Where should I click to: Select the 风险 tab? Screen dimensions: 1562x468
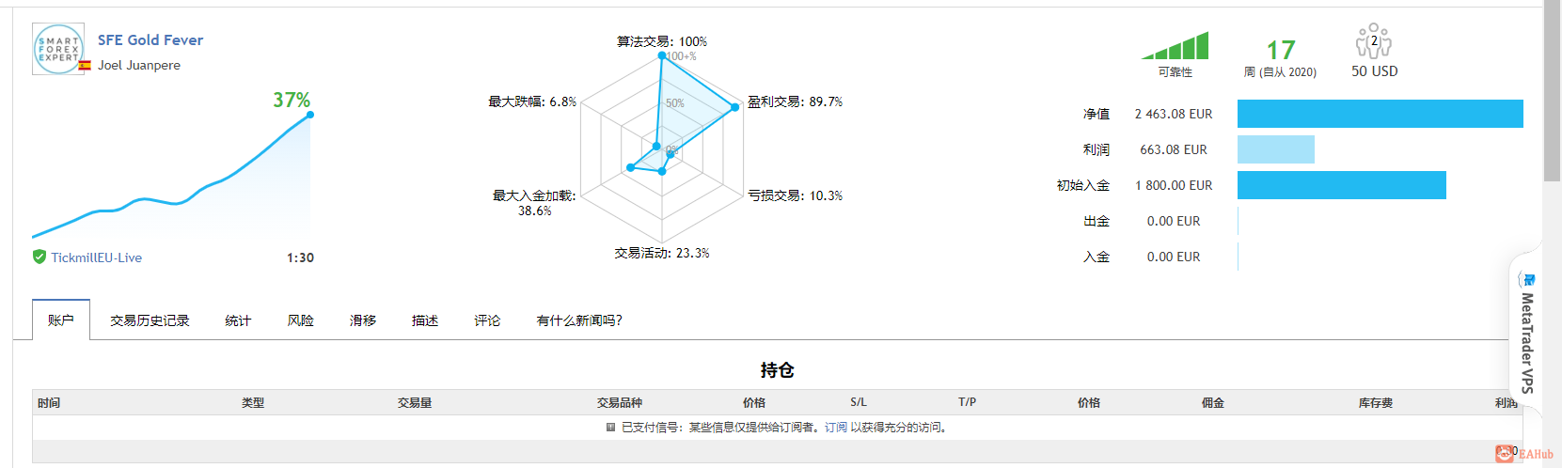pos(300,320)
